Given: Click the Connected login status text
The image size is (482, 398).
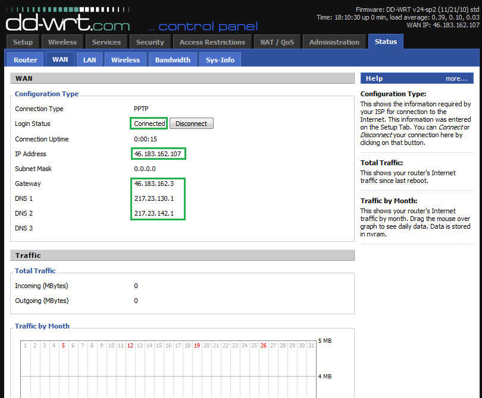Looking at the screenshot, I should coord(149,124).
